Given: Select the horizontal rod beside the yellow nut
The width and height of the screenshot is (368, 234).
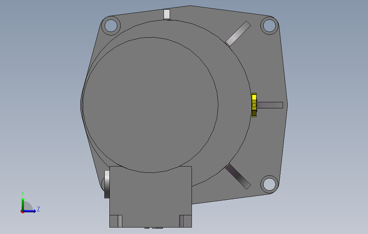Looking at the screenshot, I should (270, 105).
